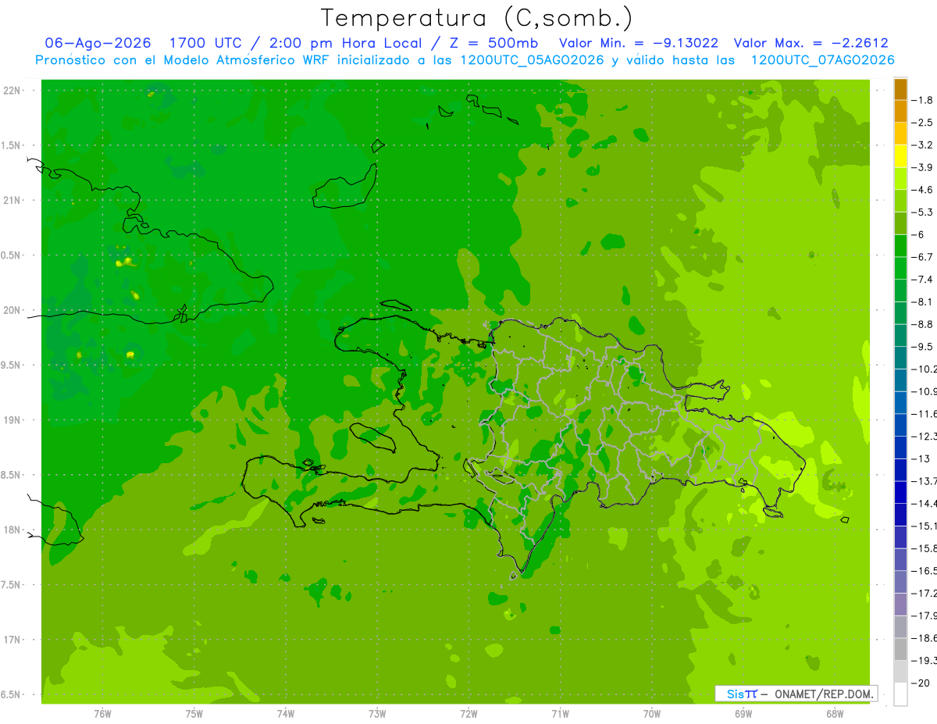Click the "-11.6" value on the color scale
937x724 pixels.
point(925,413)
